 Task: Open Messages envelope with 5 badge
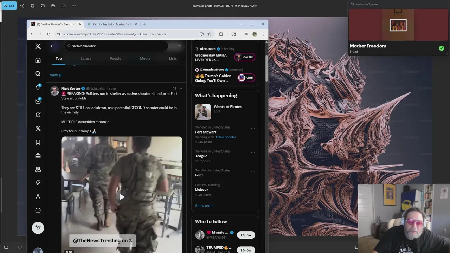pos(38,101)
